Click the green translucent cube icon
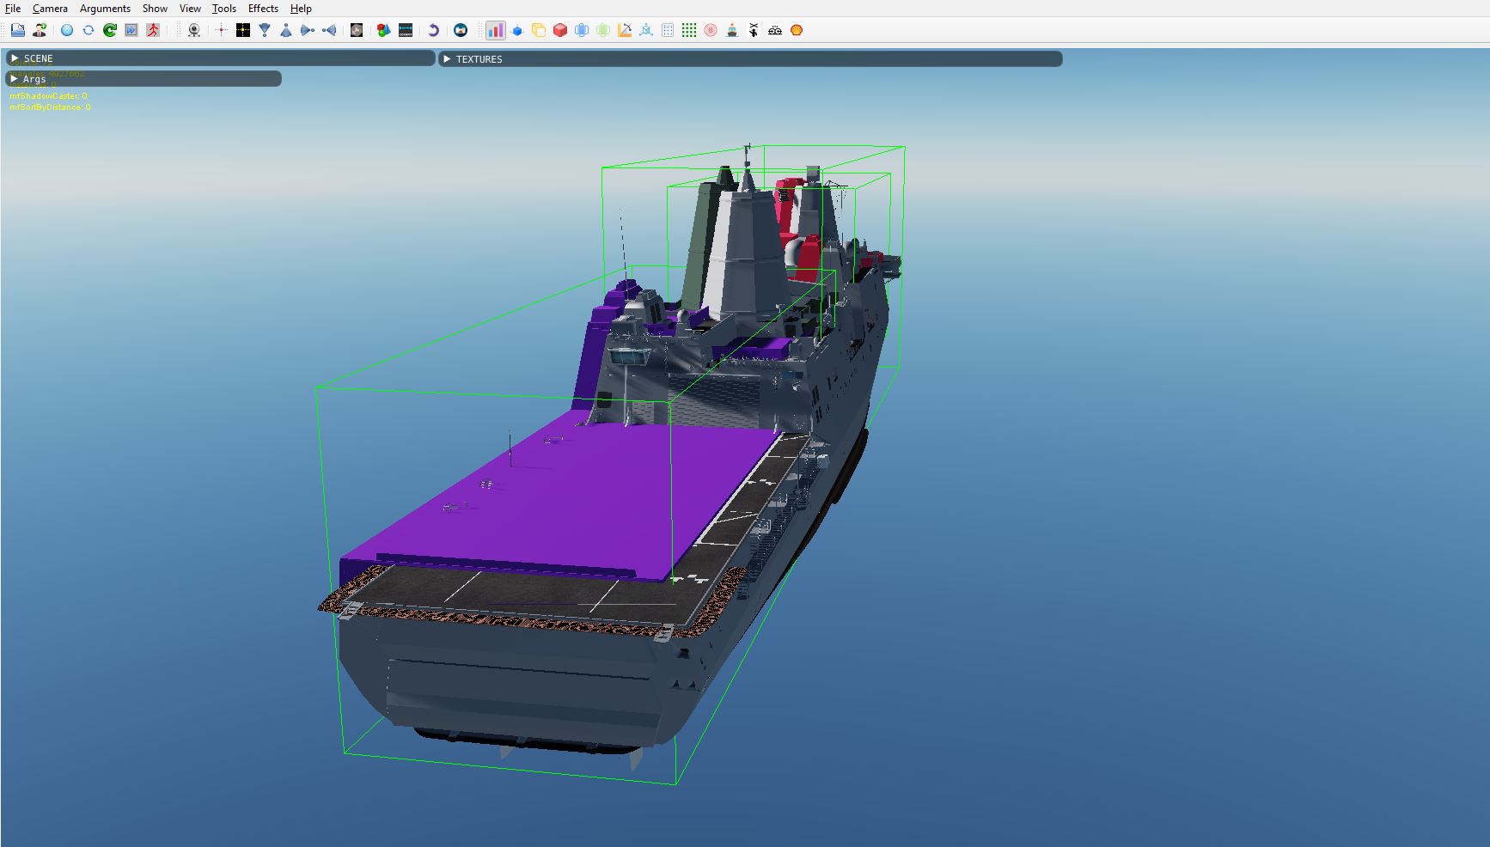1490x847 pixels. (603, 30)
